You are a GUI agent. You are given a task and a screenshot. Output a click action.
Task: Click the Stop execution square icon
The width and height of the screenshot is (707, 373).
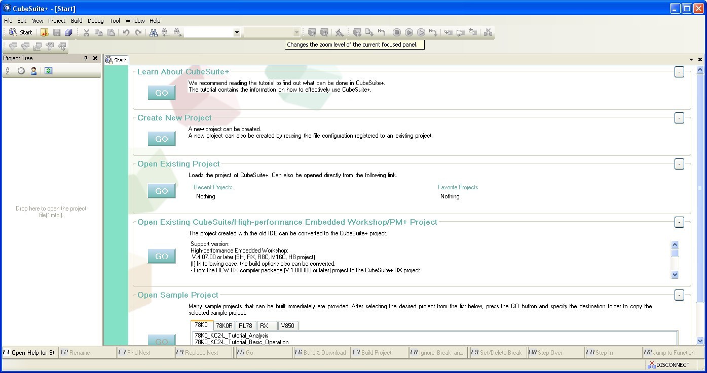coord(397,32)
